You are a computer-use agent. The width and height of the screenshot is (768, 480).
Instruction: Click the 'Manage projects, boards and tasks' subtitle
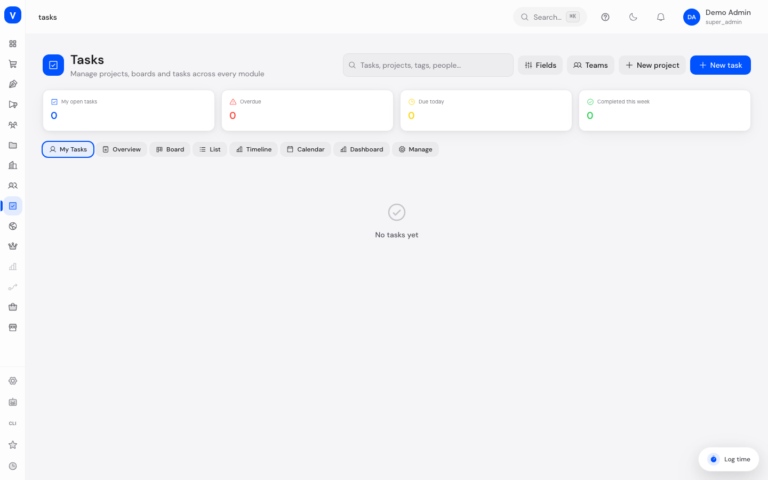(x=167, y=74)
